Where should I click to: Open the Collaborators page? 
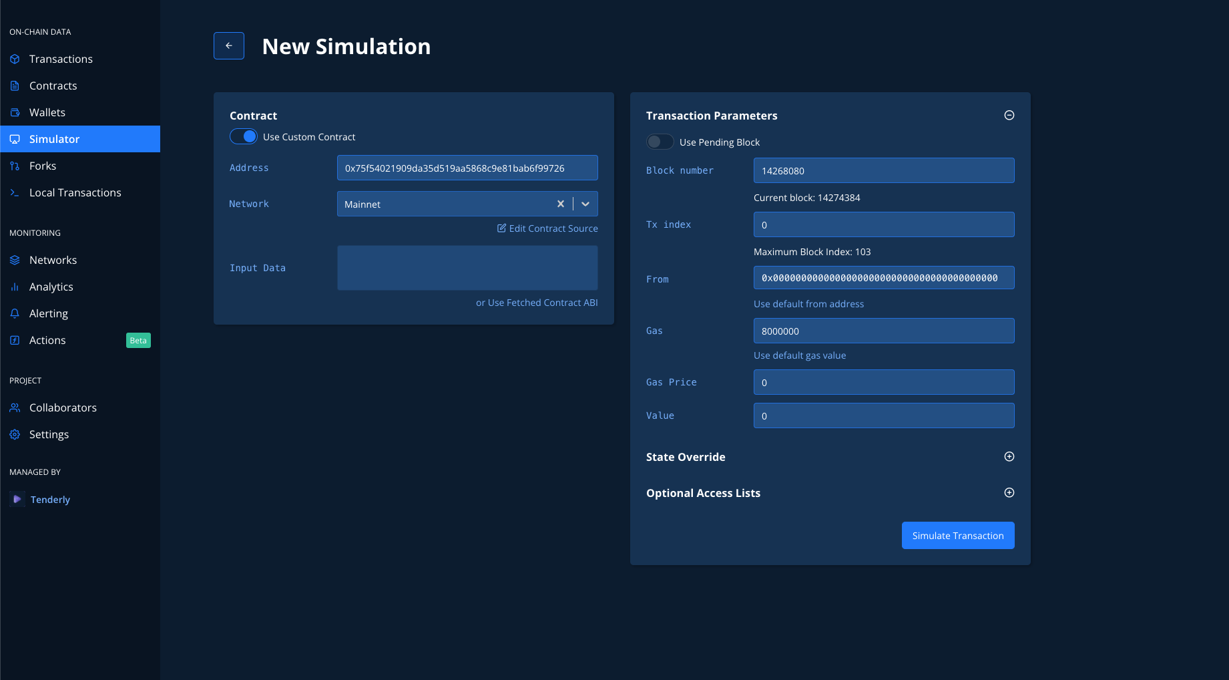pyautogui.click(x=80, y=408)
